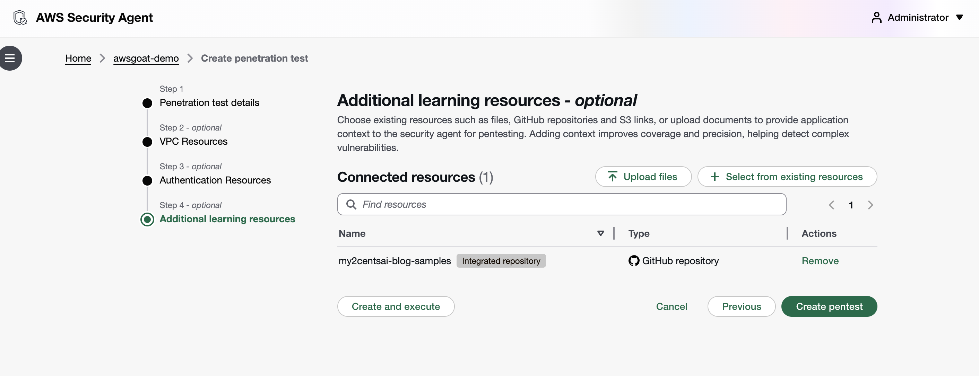Click the next page arrow in pagination
The width and height of the screenshot is (979, 376).
[x=871, y=205]
